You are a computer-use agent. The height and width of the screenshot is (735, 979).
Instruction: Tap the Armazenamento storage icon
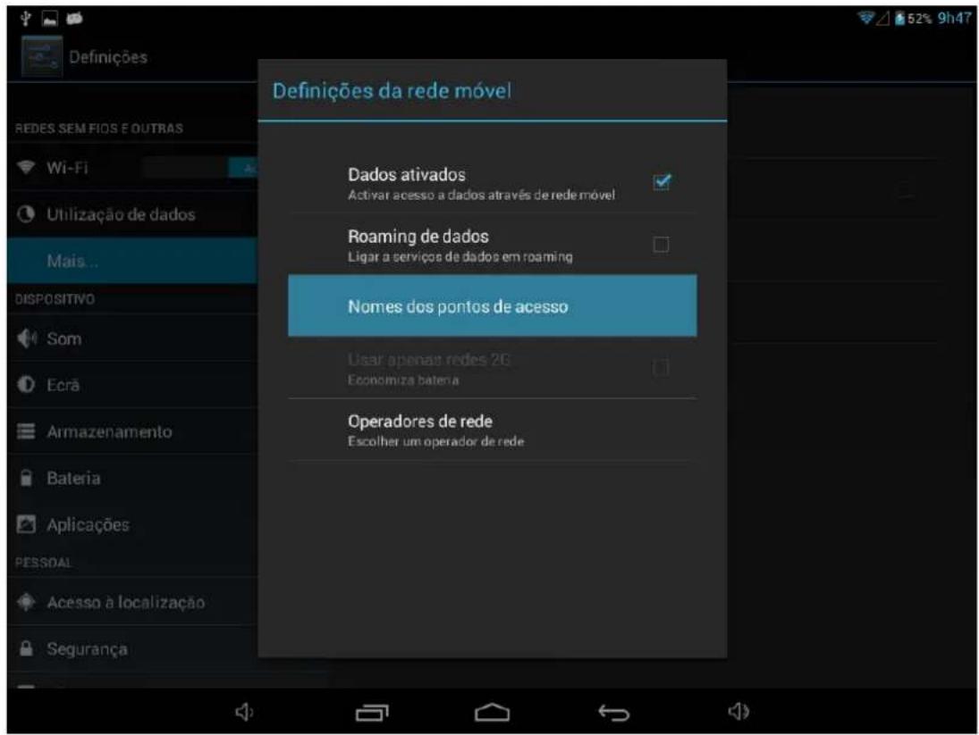(26, 431)
